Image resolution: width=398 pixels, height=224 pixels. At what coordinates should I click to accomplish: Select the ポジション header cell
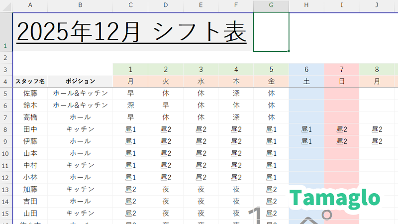[x=80, y=81]
